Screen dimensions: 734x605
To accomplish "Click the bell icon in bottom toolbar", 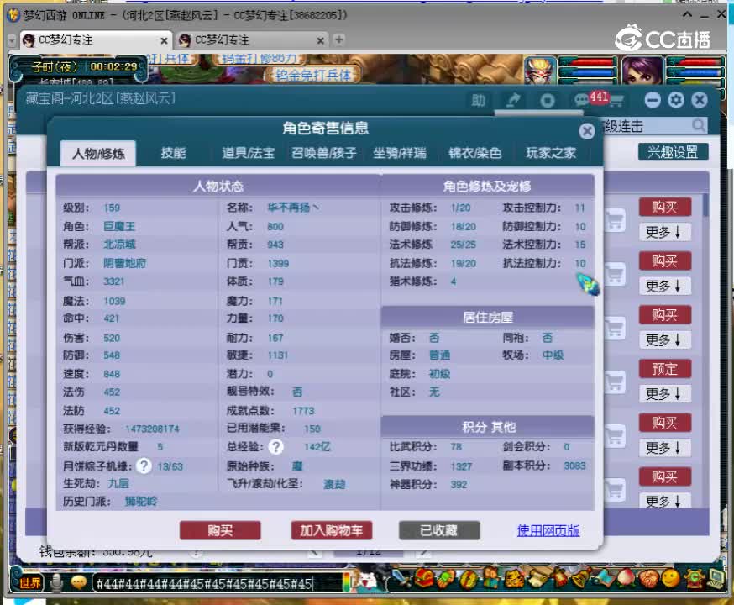I will [581, 580].
